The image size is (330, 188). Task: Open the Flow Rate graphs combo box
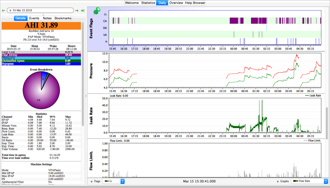click(x=309, y=181)
